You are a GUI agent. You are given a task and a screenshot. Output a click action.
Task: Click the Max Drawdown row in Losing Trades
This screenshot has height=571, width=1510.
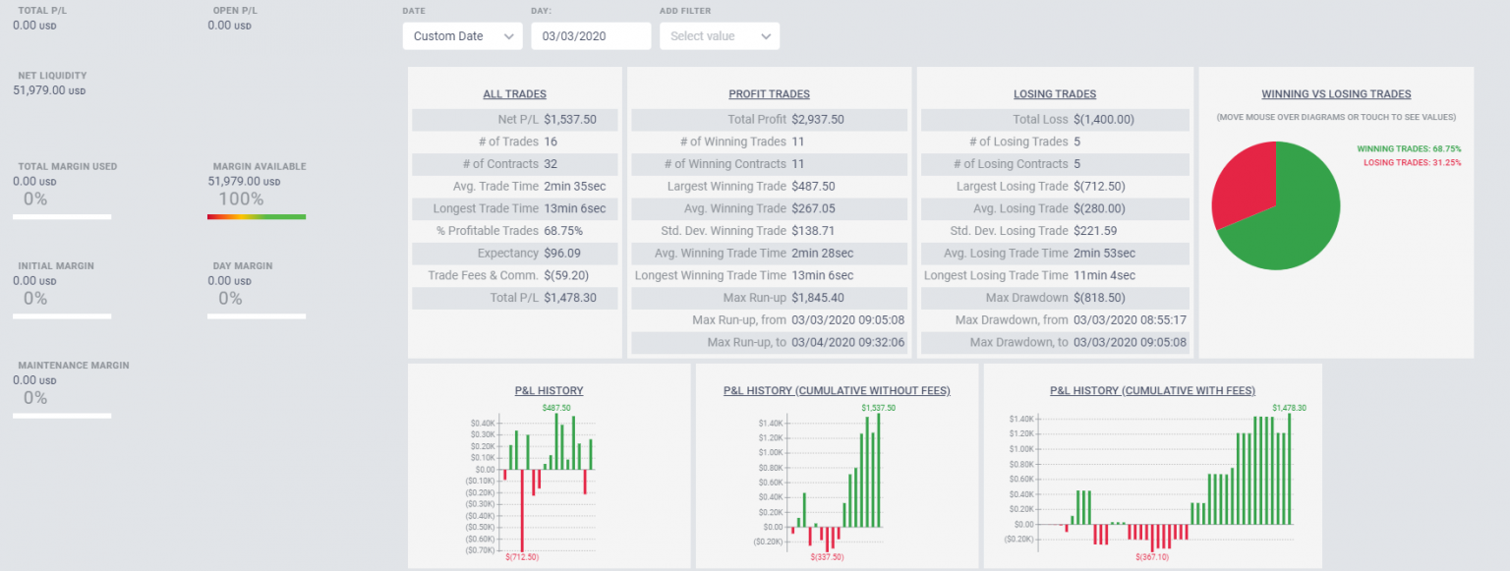[1054, 298]
